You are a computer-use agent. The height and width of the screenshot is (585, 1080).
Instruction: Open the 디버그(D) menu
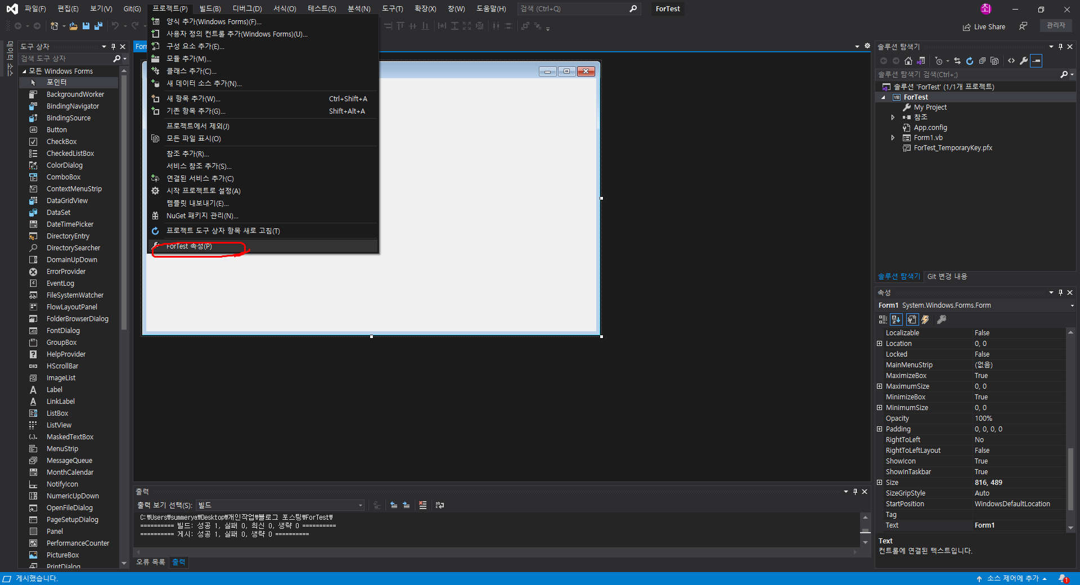pos(247,8)
